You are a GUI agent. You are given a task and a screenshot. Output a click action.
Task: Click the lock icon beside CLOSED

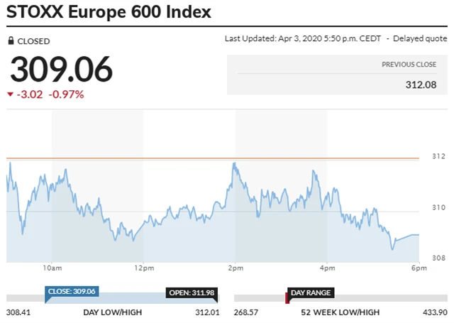tap(11, 41)
